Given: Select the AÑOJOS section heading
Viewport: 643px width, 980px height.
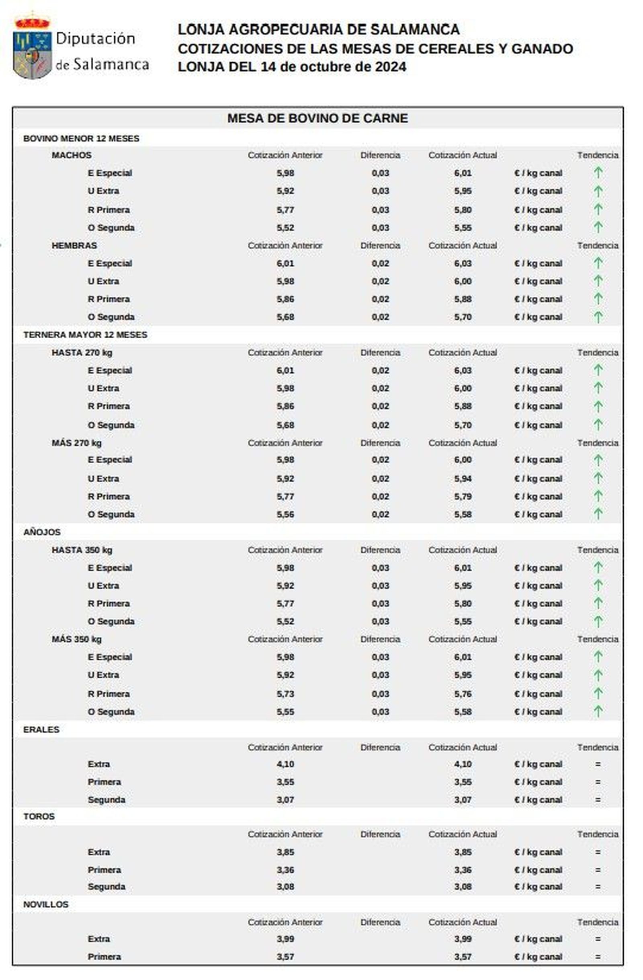Looking at the screenshot, I should pyautogui.click(x=41, y=532).
